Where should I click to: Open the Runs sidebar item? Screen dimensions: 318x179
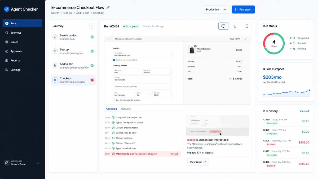[23, 23]
